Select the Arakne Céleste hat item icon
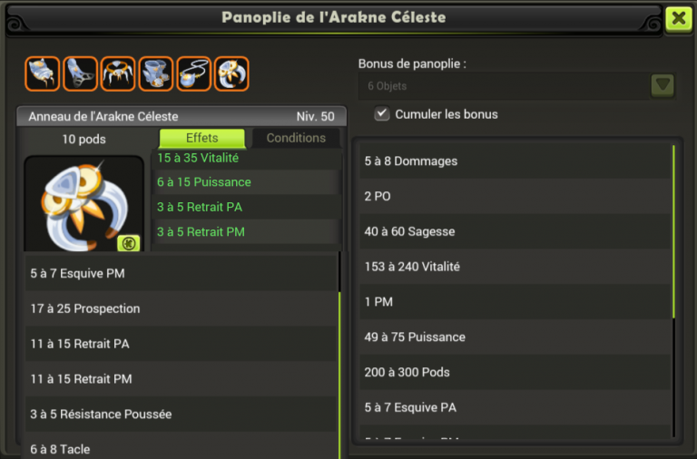The width and height of the screenshot is (697, 459). [x=43, y=73]
